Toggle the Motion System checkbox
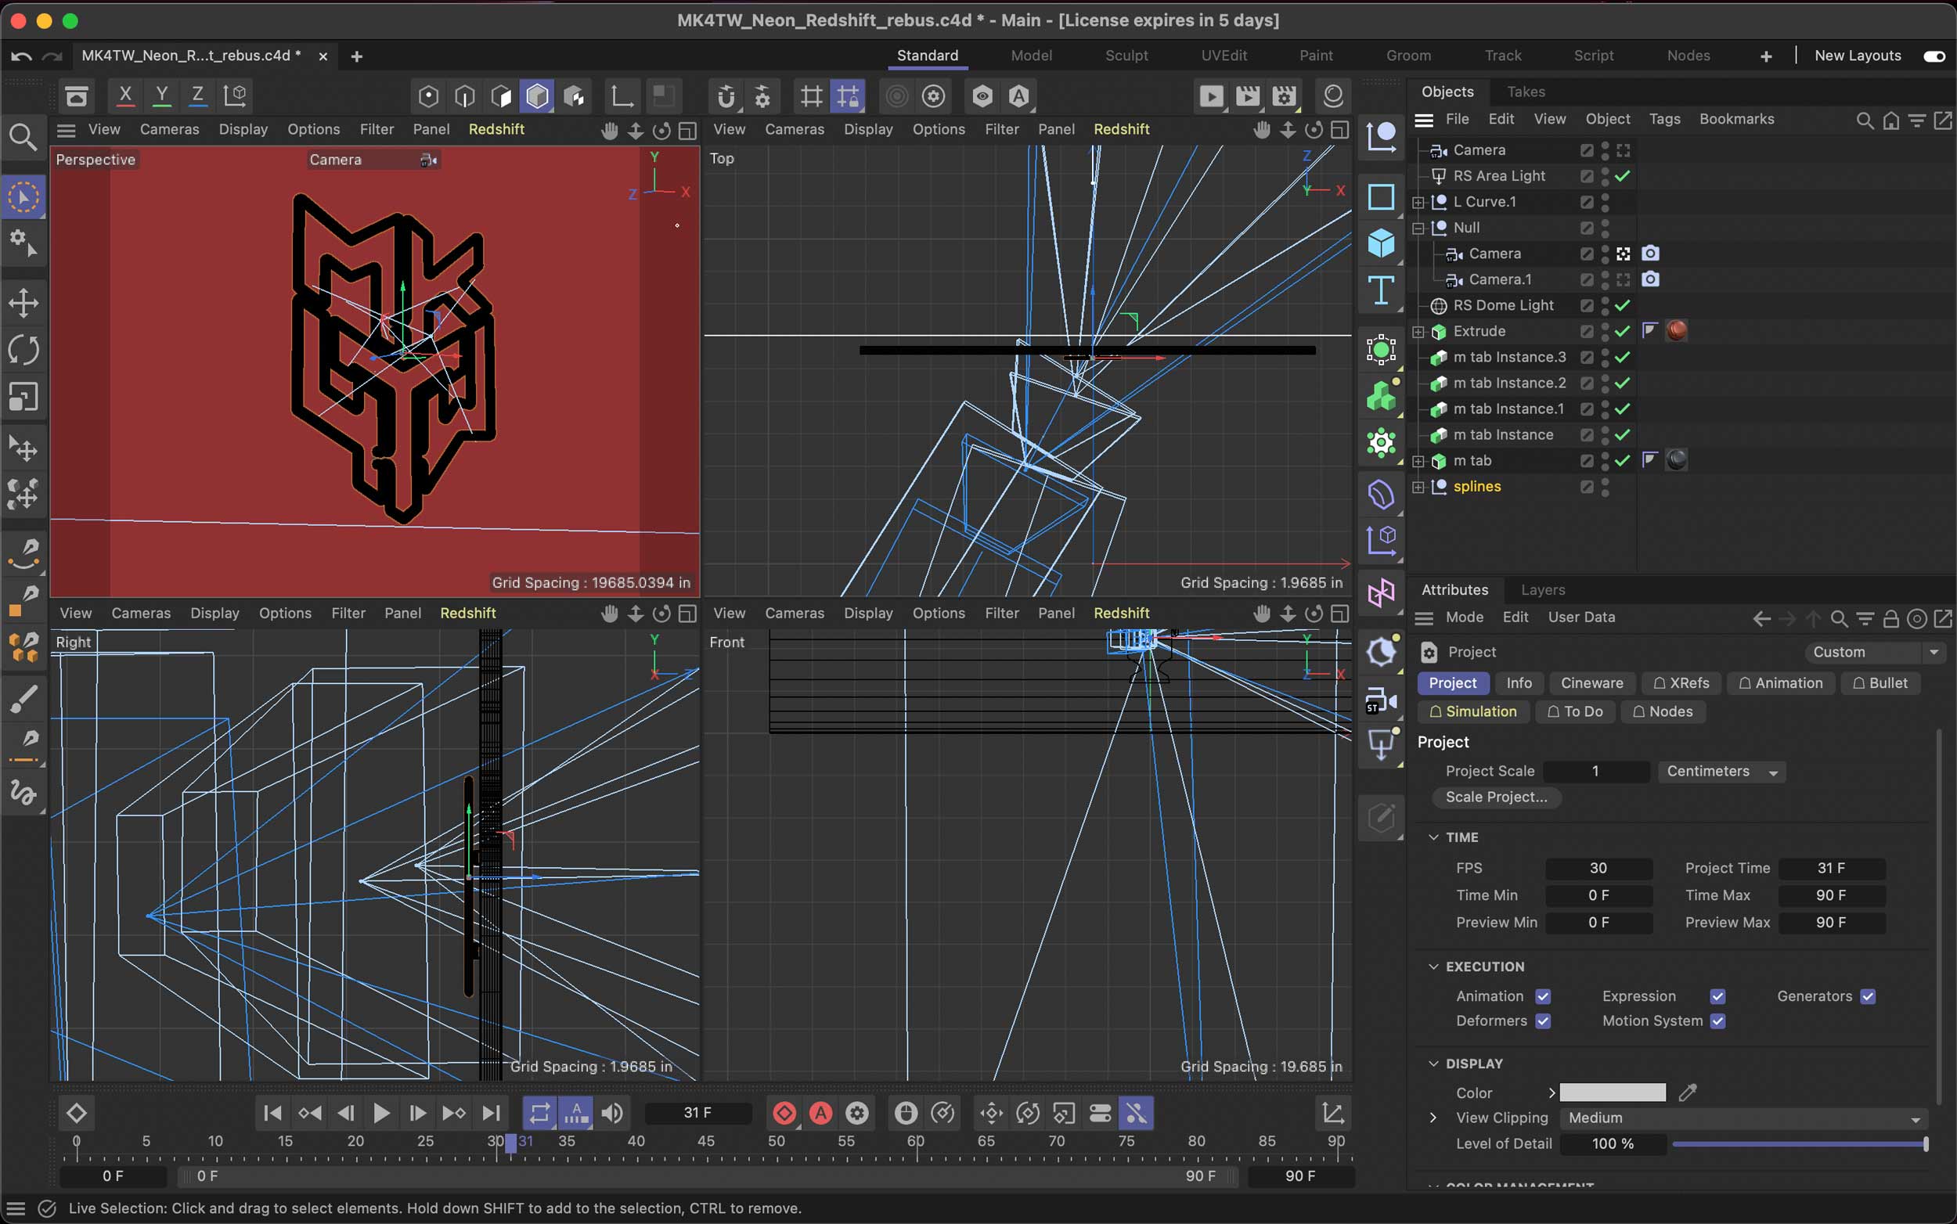1957x1224 pixels. [x=1717, y=1021]
